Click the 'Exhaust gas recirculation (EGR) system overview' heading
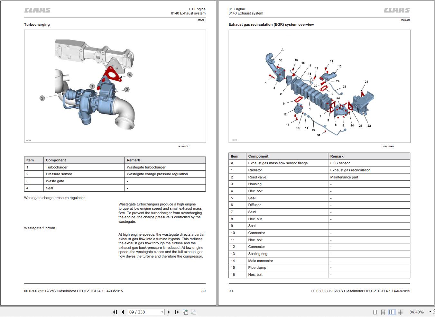Image resolution: width=435 pixels, height=317 pixels. click(271, 24)
